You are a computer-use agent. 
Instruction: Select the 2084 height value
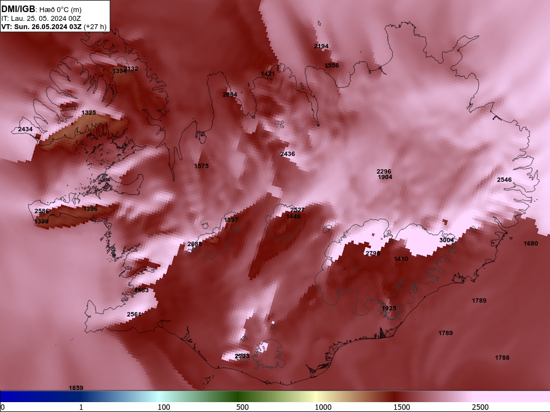[x=230, y=94]
